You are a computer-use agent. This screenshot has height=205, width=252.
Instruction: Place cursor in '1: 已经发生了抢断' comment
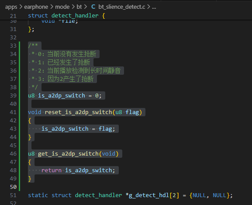[64, 63]
